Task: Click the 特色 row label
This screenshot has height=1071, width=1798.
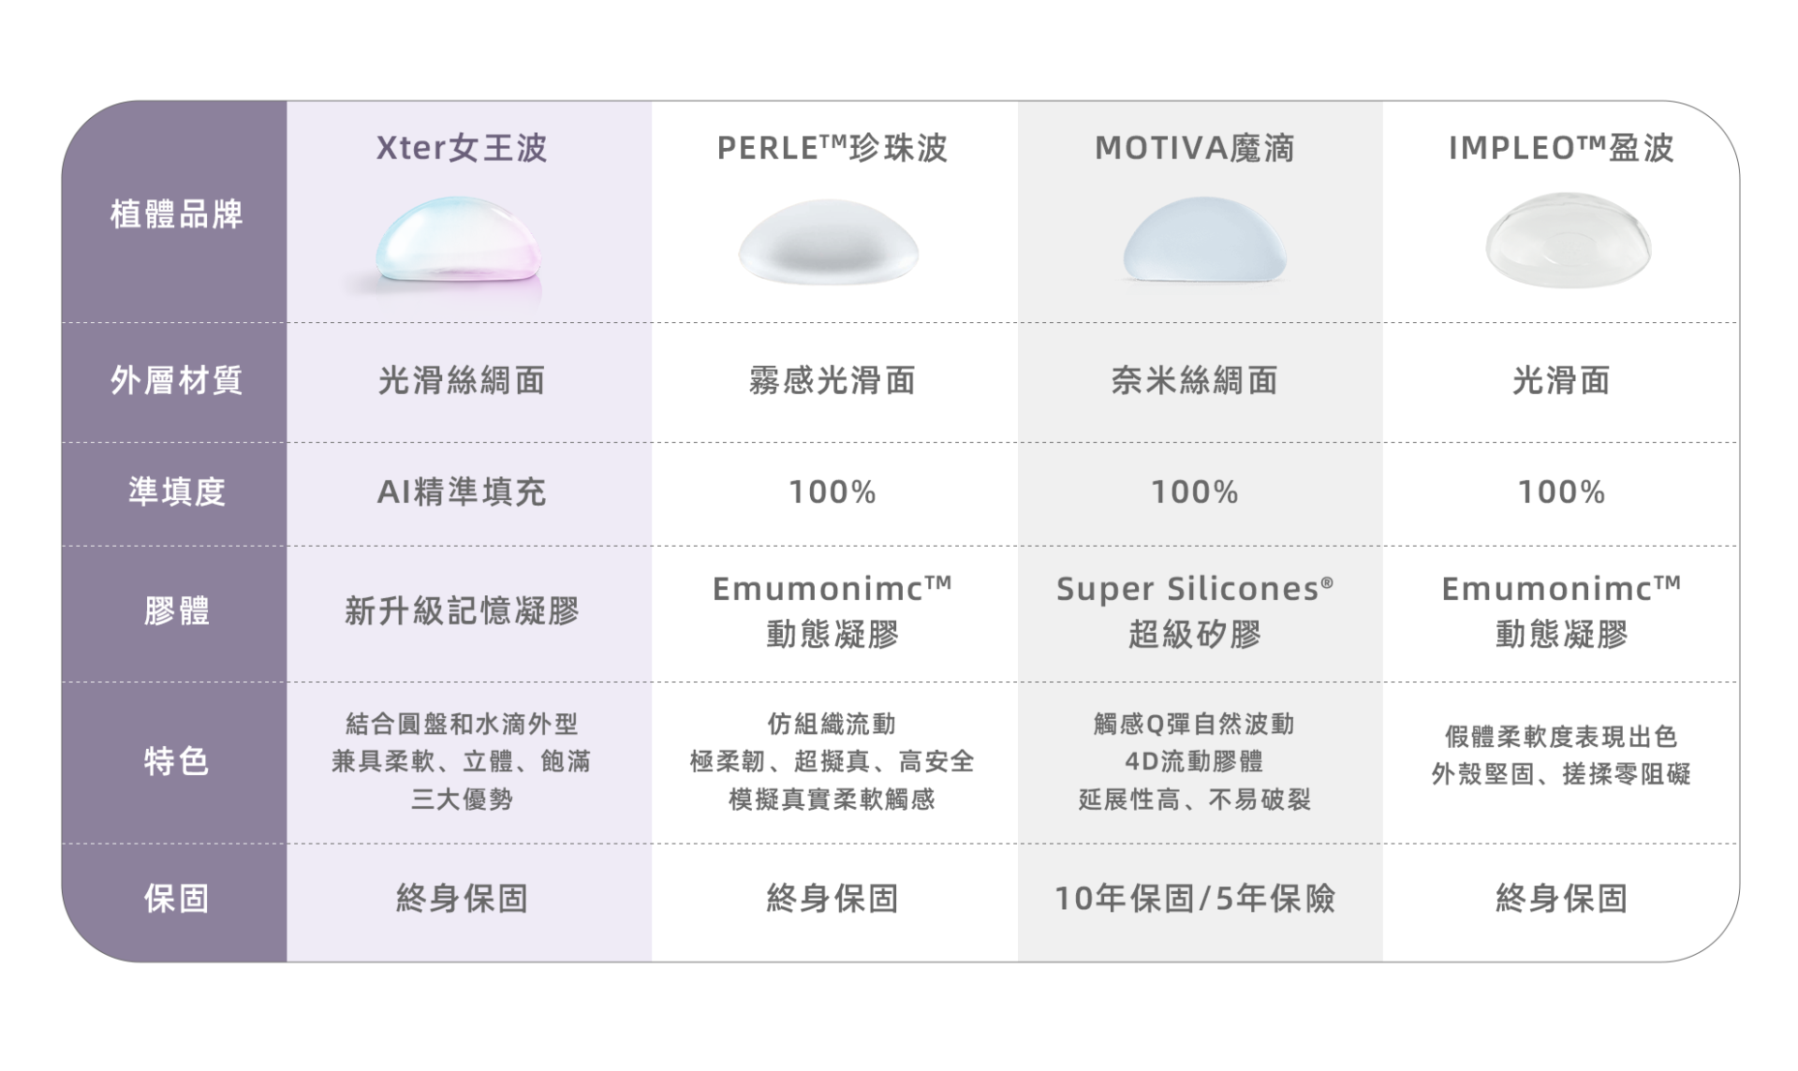Action: pos(176,761)
